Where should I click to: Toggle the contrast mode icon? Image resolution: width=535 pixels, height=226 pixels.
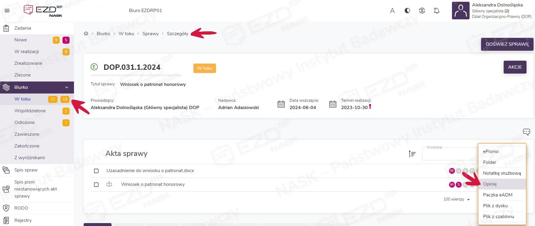click(x=407, y=11)
